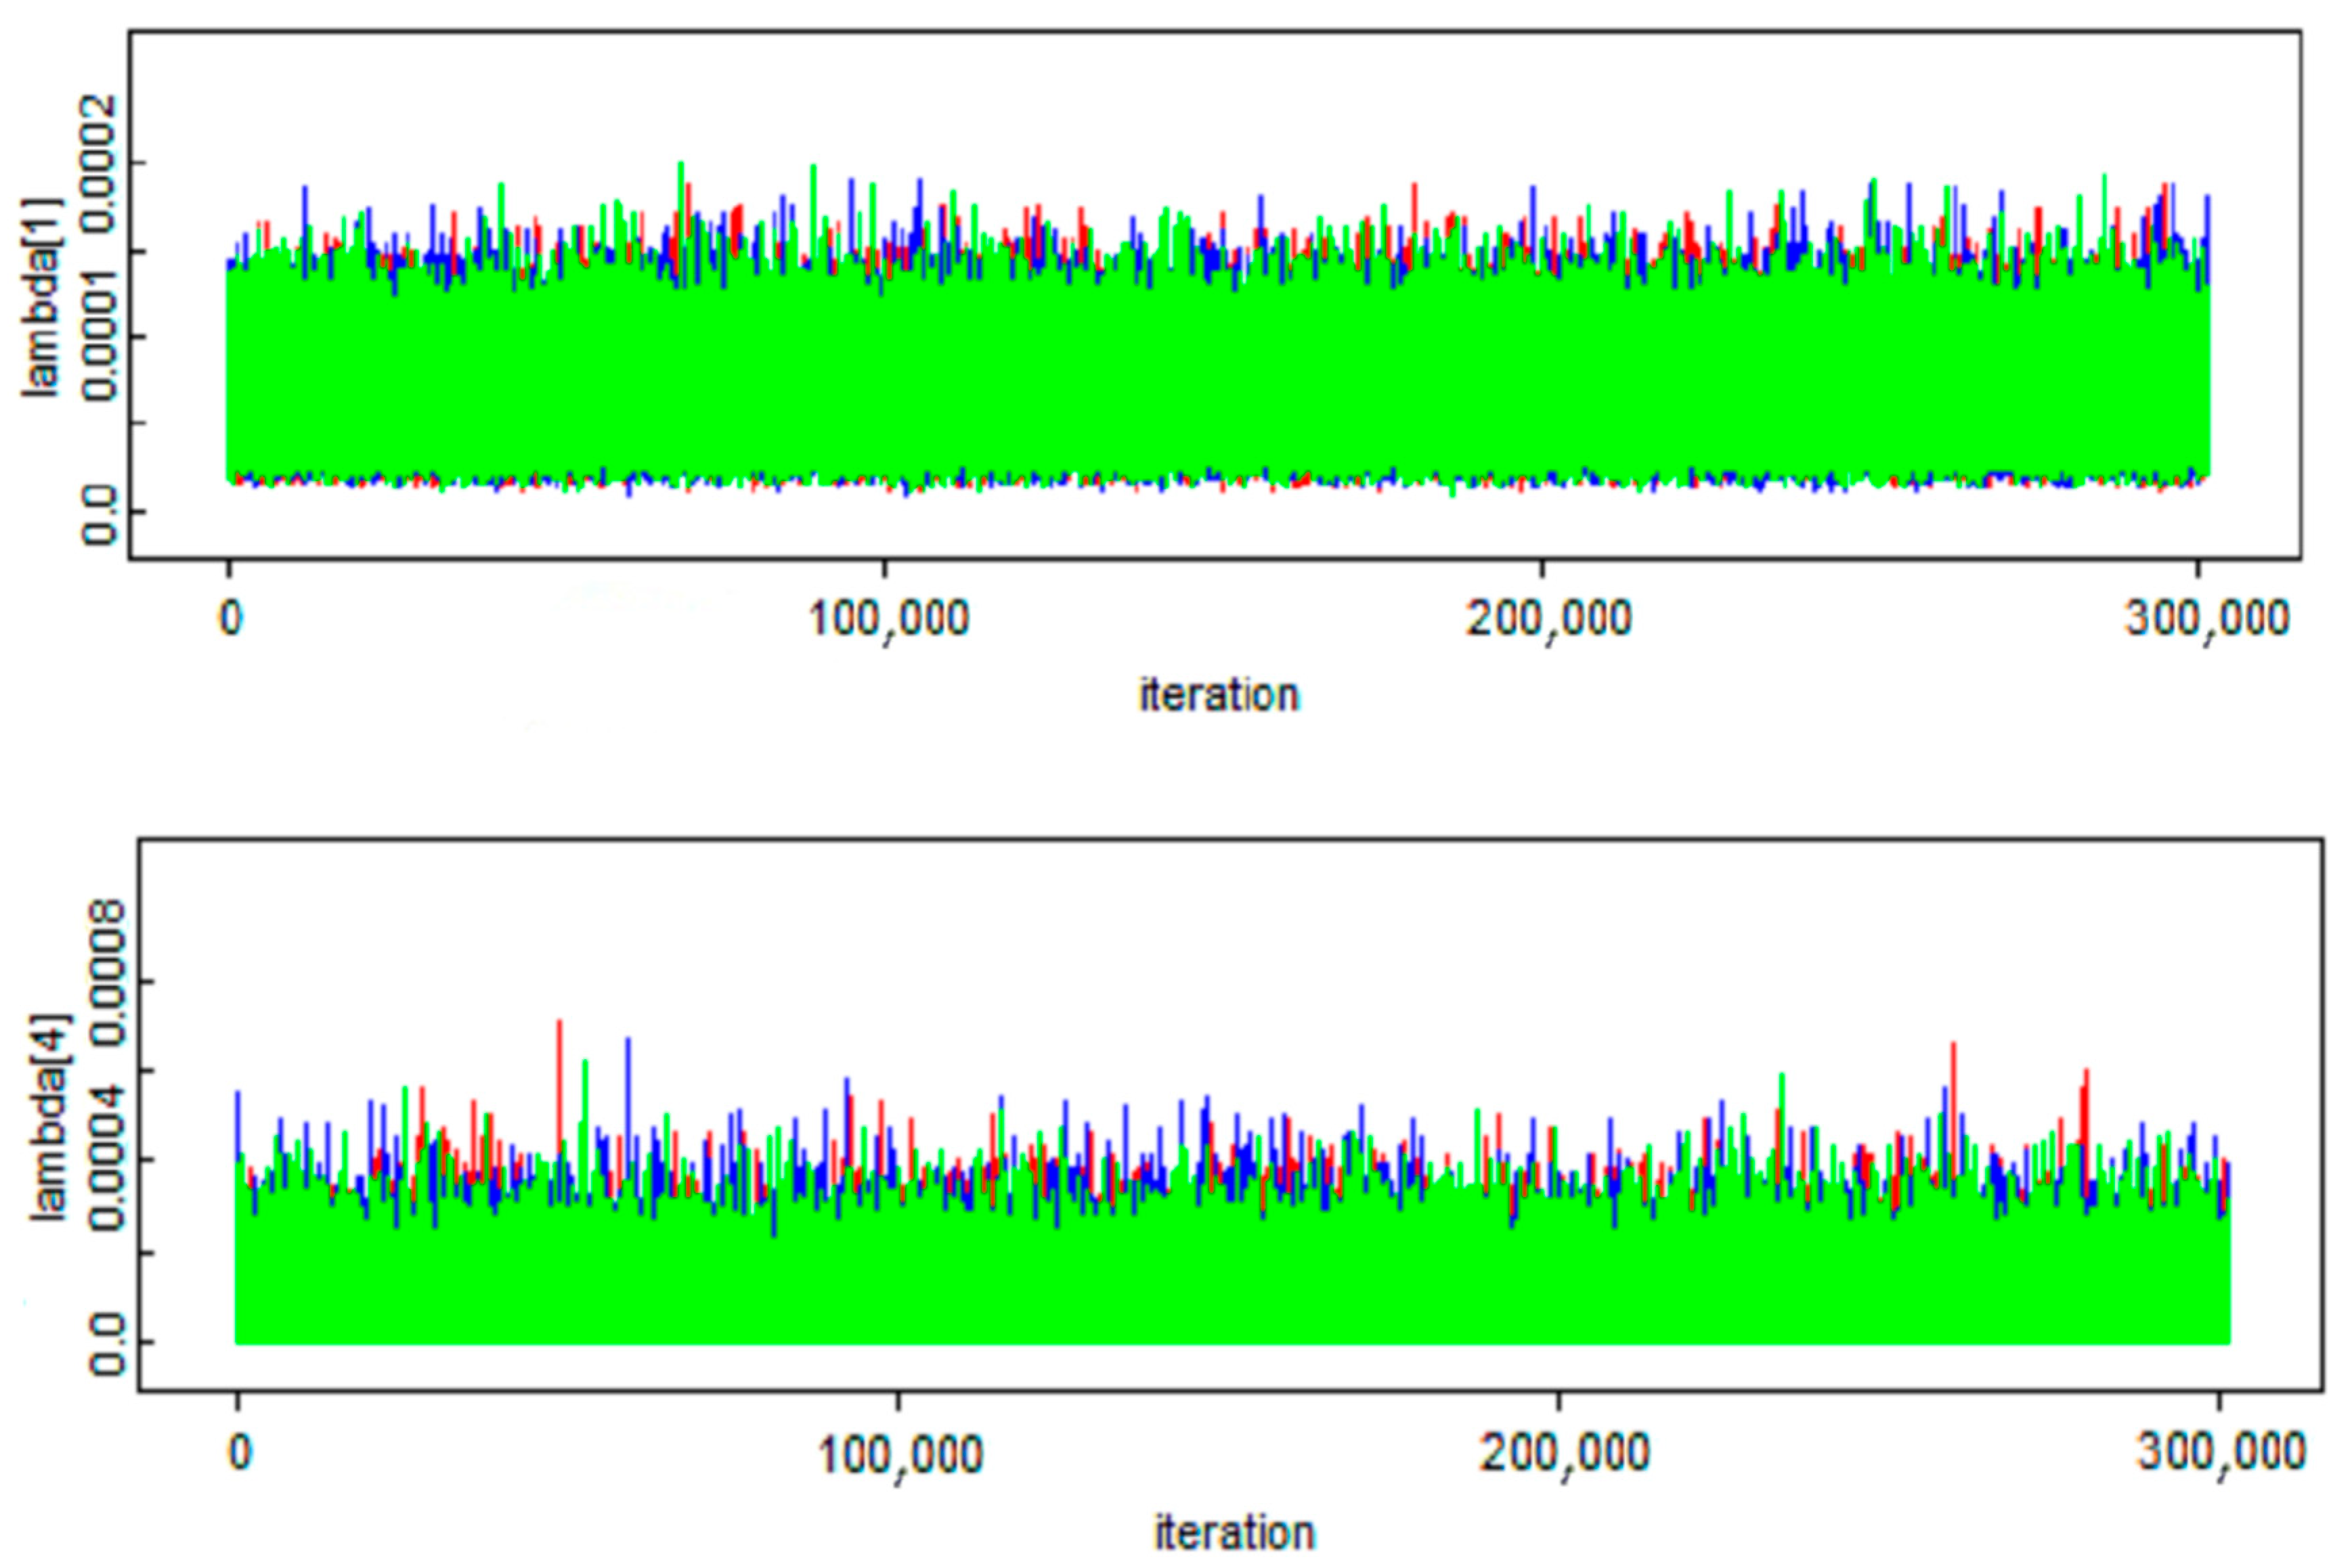Viewport: 2352px width, 1568px height.
Task: Click the 200,000 x-tick label under lambda[1] plot
Action: click(x=1548, y=619)
